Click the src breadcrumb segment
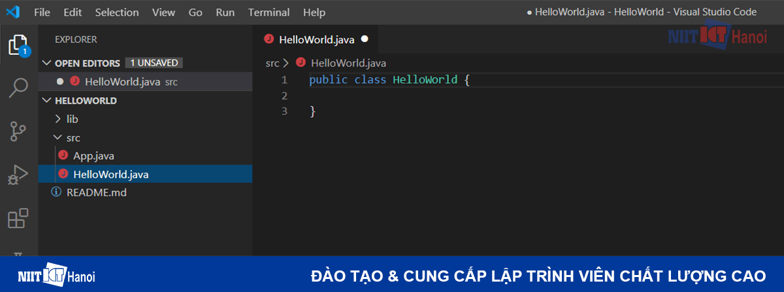Viewport: 784px width, 292px height. coord(272,63)
